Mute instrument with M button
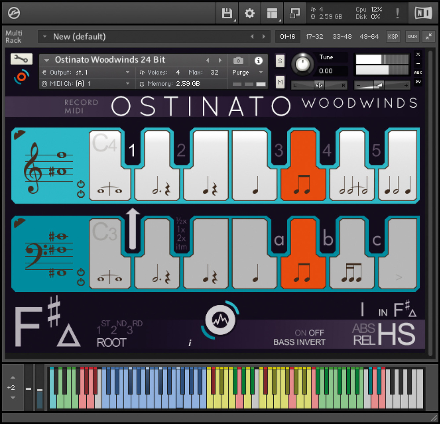Screen dimensions: 440x424 pos(280,81)
